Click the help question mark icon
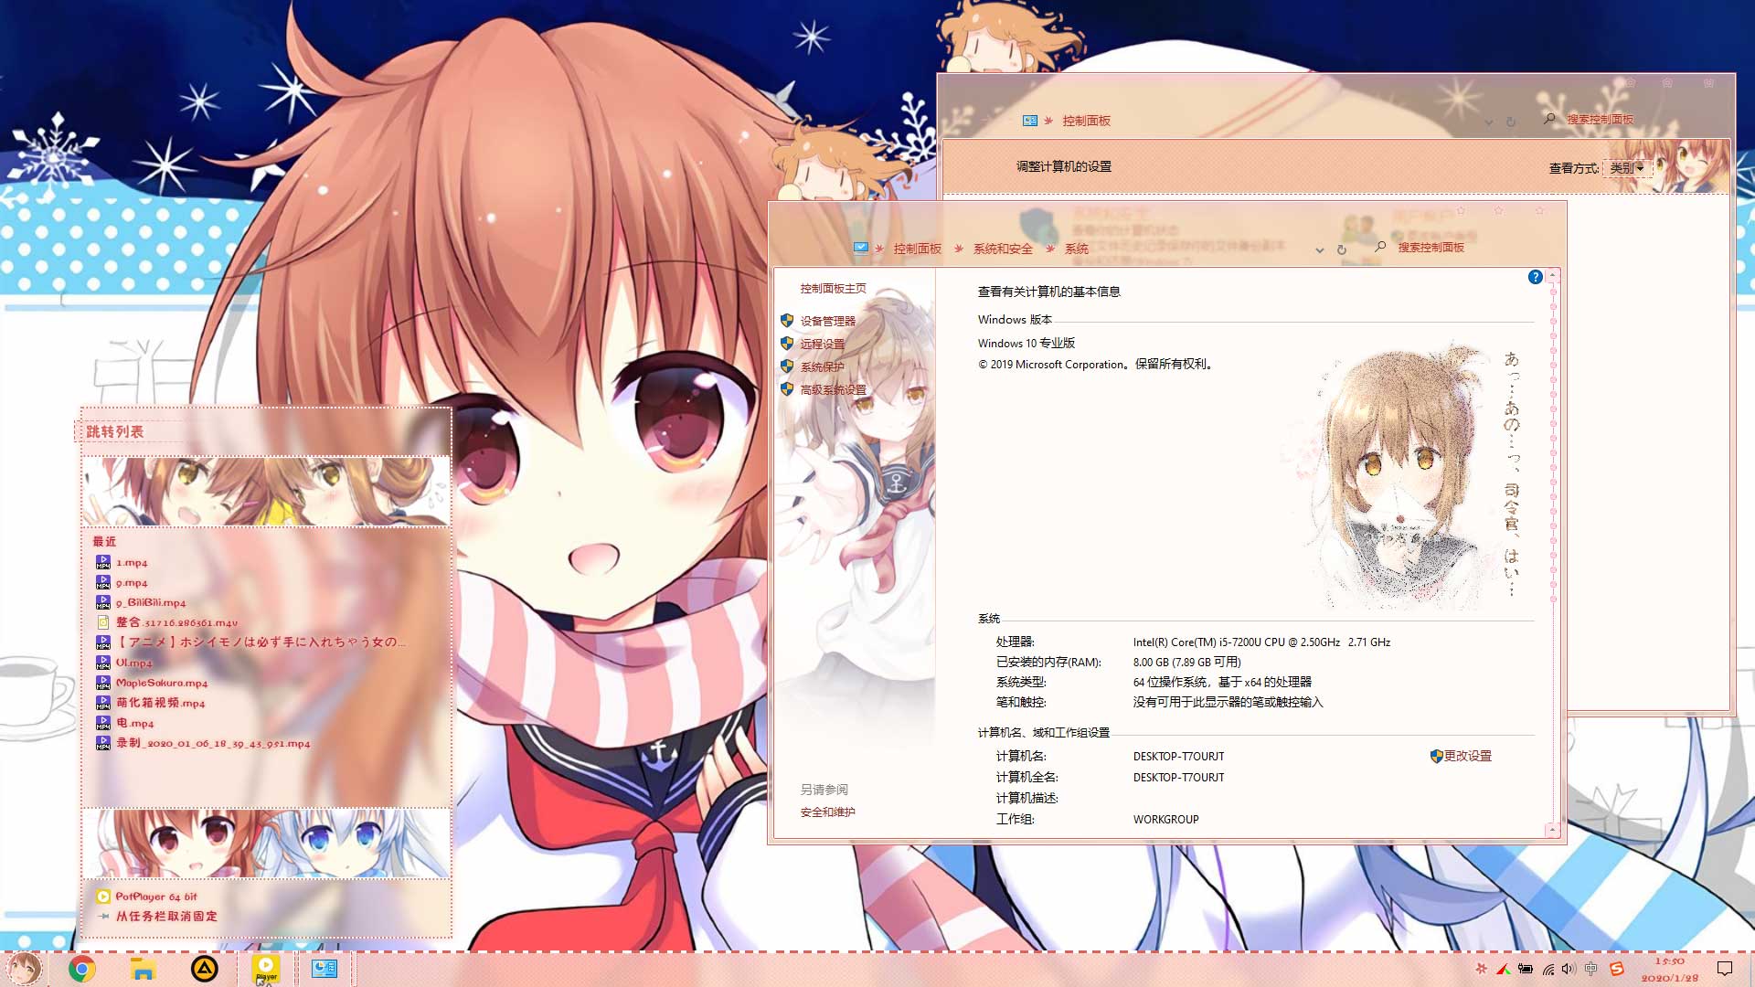This screenshot has width=1755, height=987. click(1536, 277)
